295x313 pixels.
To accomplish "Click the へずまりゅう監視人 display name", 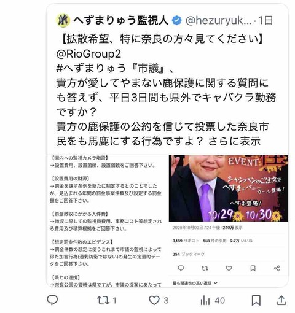I will click(120, 20).
